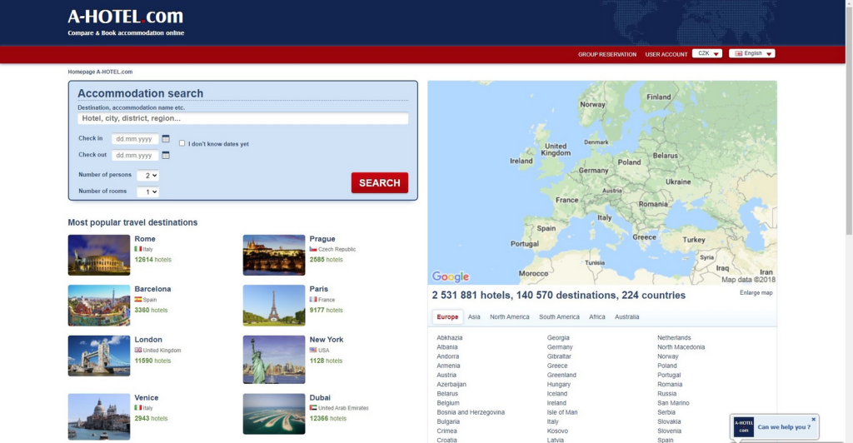
Task: Select Slovakia in the country list
Action: 669,421
